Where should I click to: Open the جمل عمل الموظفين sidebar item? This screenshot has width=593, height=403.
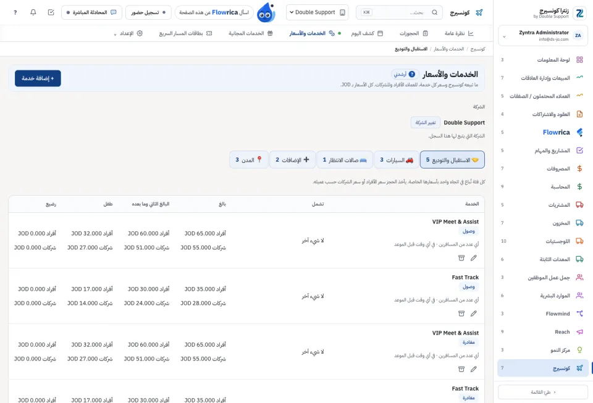[543, 277]
